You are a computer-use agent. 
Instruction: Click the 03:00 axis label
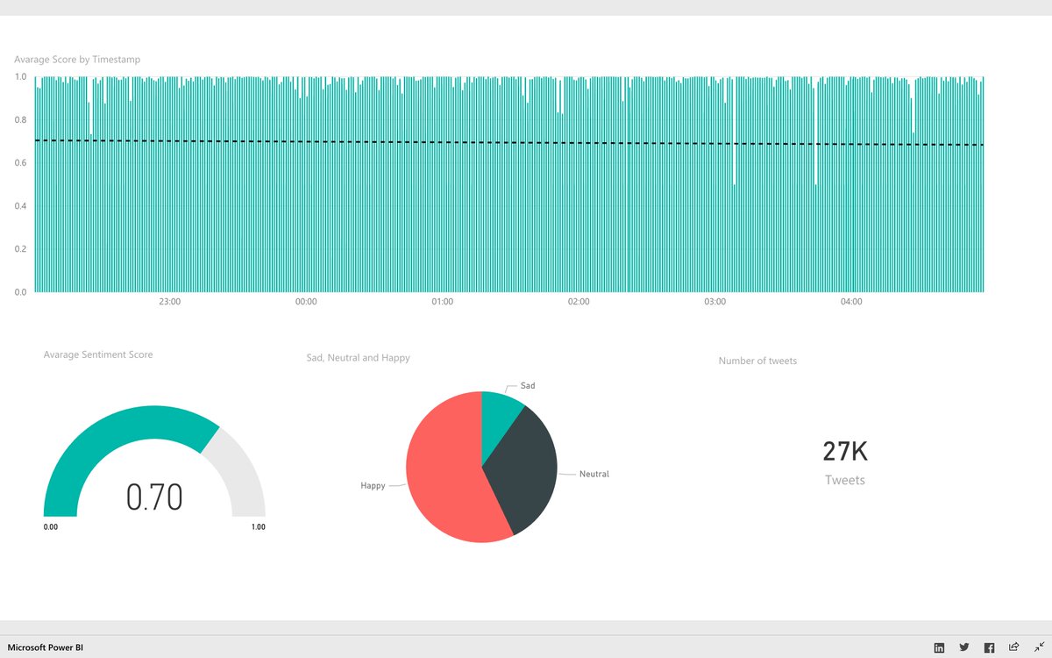[715, 302]
